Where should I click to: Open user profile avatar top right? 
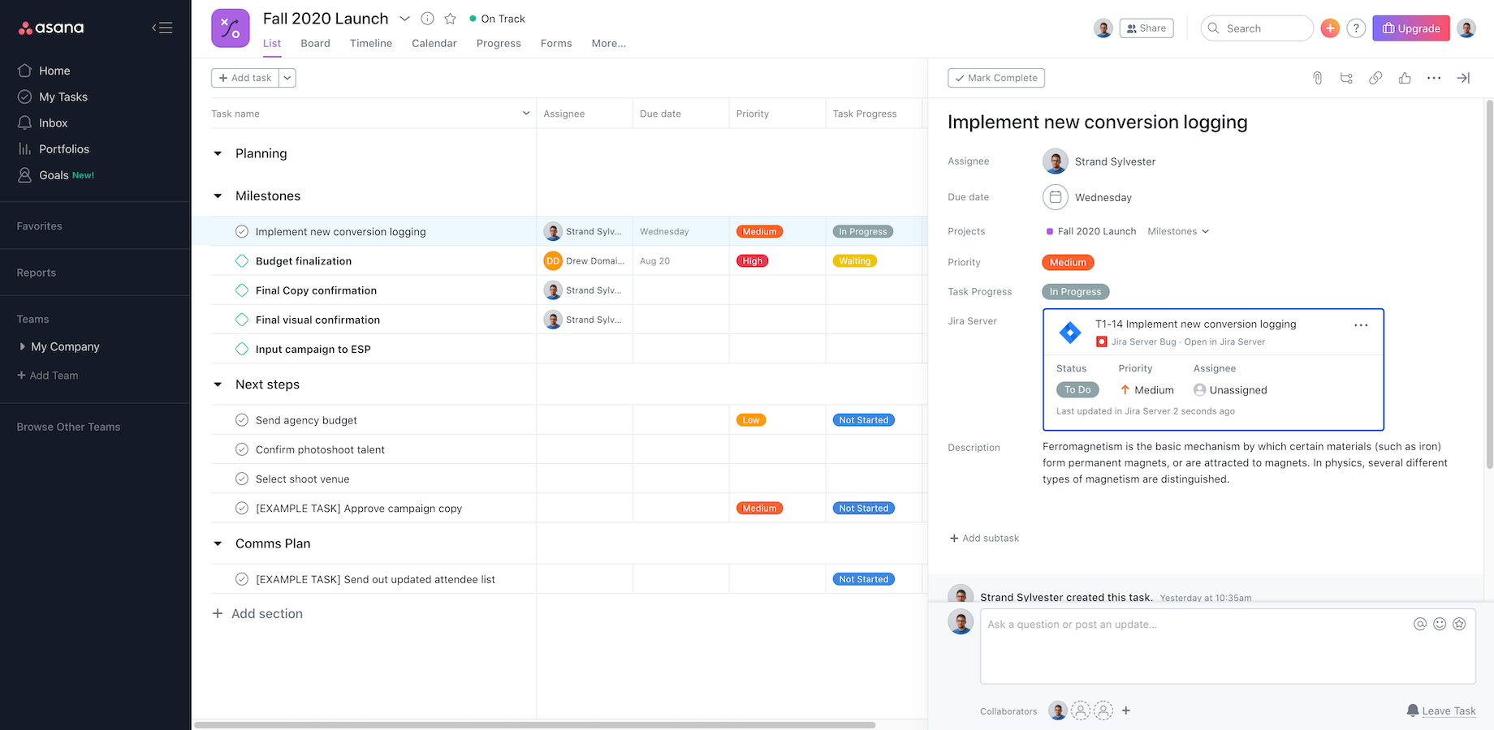coord(1466,28)
